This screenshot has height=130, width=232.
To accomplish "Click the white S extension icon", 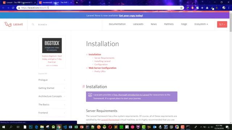I will 197,8.
